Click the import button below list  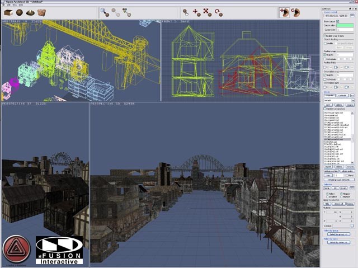[328, 167]
